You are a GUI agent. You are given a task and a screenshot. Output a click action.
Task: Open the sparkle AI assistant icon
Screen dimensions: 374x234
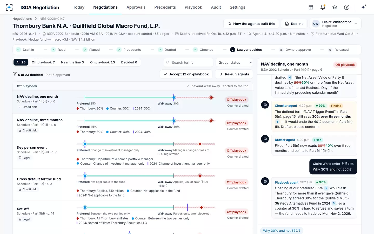364,7
